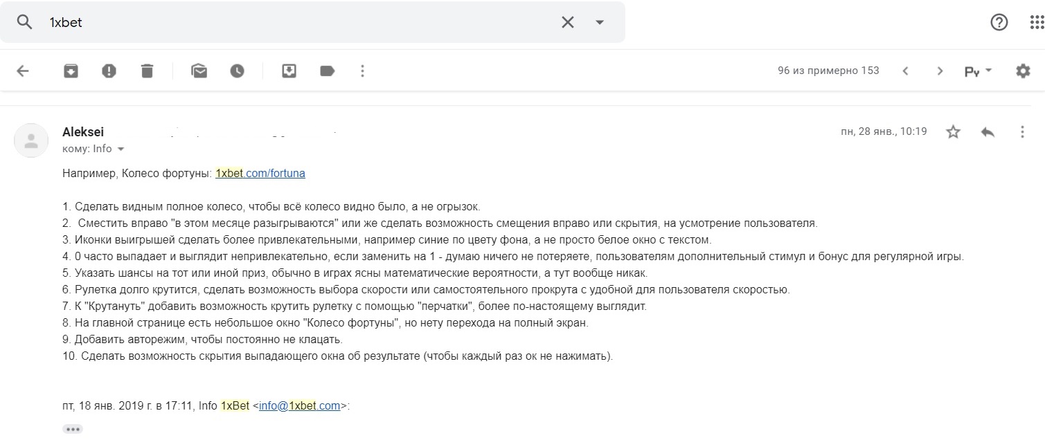Expand recipient details next to "кому: Info"
This screenshot has height=440, width=1045.
121,149
